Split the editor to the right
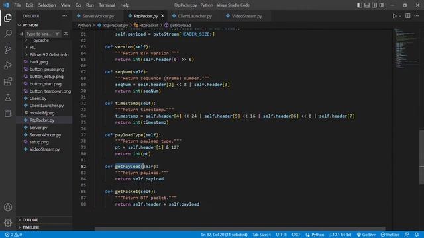Screen dimensions: 424x238 (408, 16)
